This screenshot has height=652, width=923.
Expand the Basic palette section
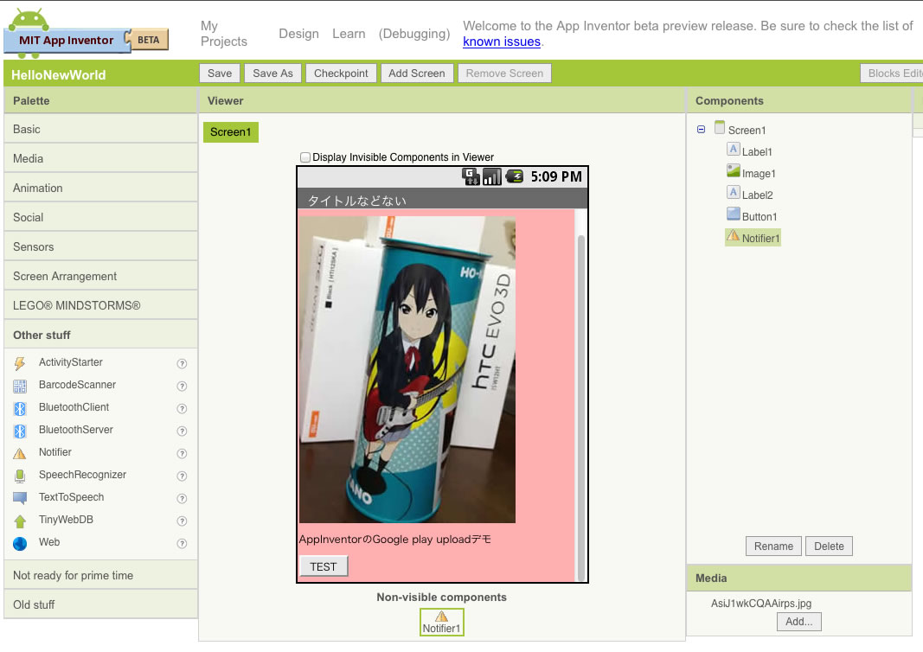(x=100, y=129)
